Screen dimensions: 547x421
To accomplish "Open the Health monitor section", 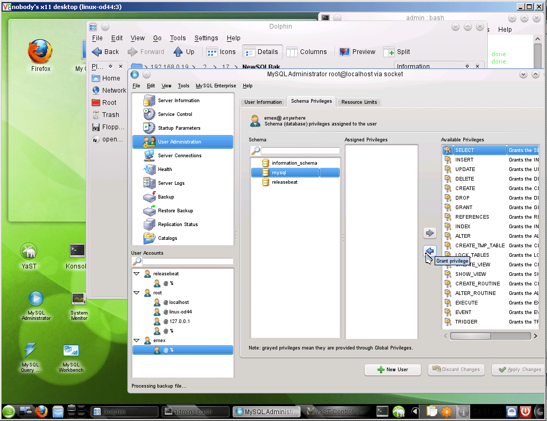I will pos(182,169).
